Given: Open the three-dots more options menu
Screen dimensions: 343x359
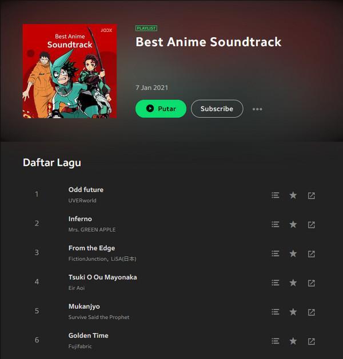Looking at the screenshot, I should [x=257, y=109].
